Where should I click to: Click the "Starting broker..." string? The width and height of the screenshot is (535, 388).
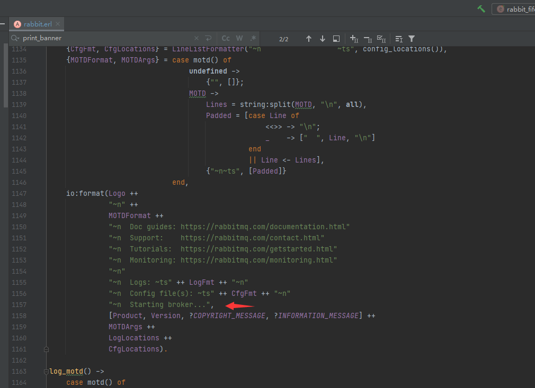[159, 304]
